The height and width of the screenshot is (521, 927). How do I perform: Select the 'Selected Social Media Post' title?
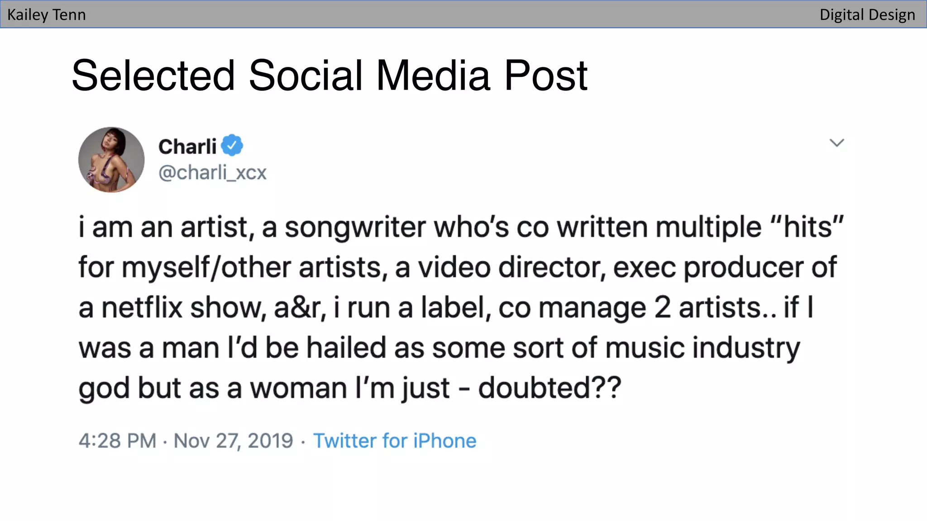[329, 75]
